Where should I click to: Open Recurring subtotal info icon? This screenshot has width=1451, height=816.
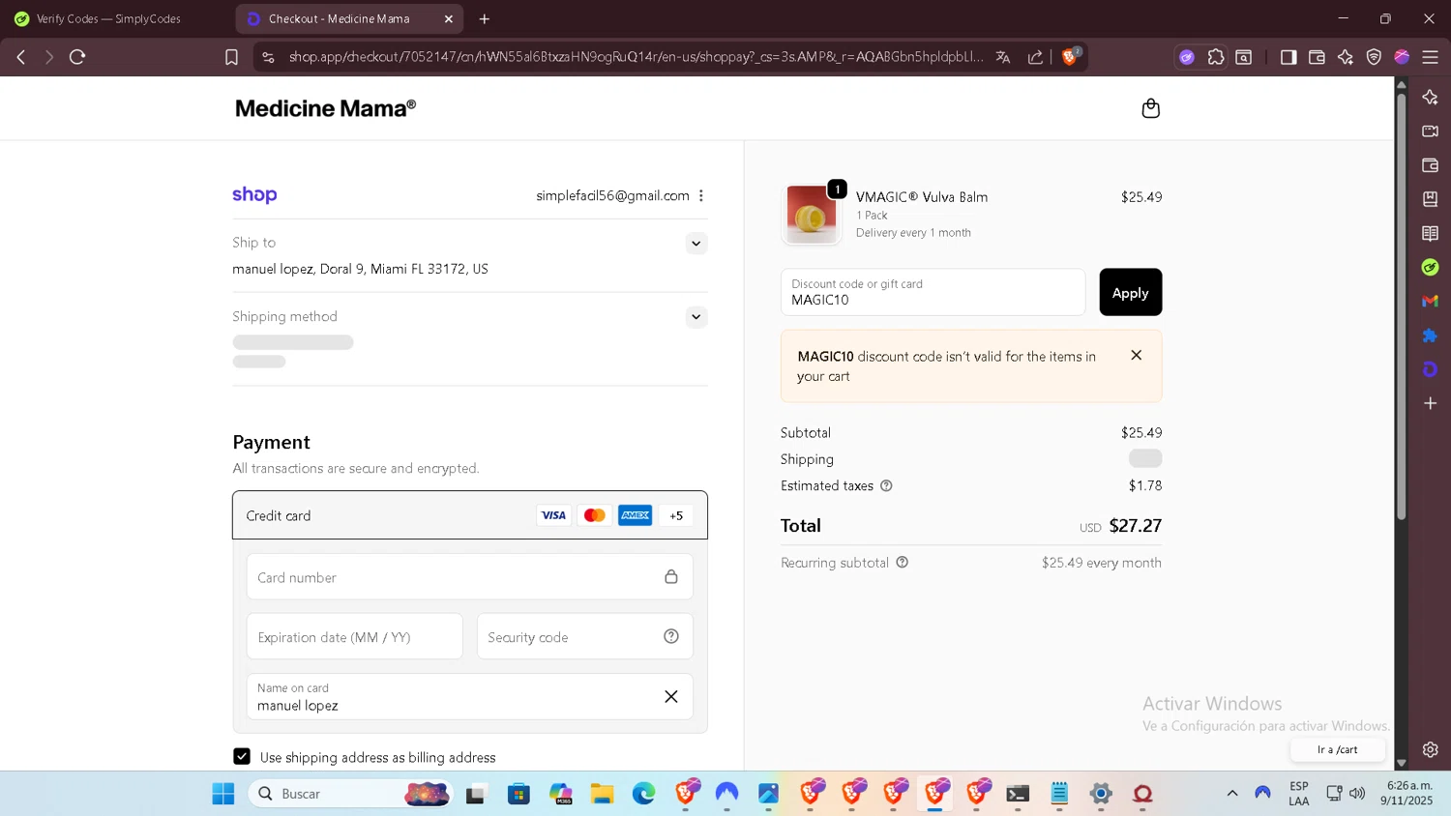(x=902, y=562)
